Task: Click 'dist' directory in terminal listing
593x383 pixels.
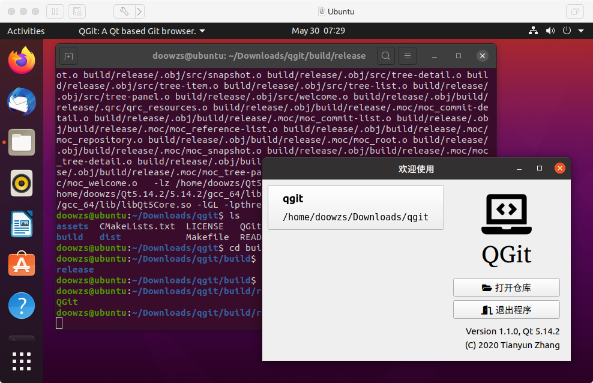Action: 110,237
